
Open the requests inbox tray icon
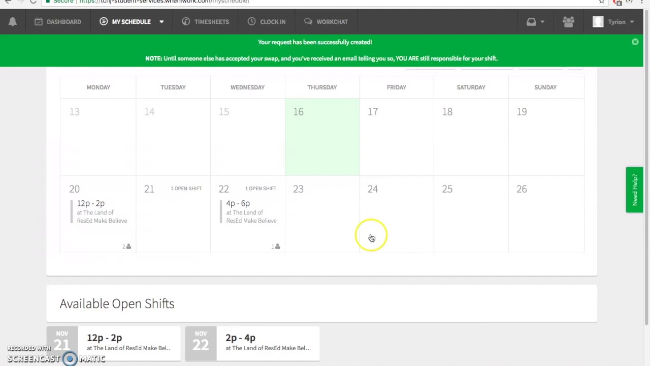531,22
